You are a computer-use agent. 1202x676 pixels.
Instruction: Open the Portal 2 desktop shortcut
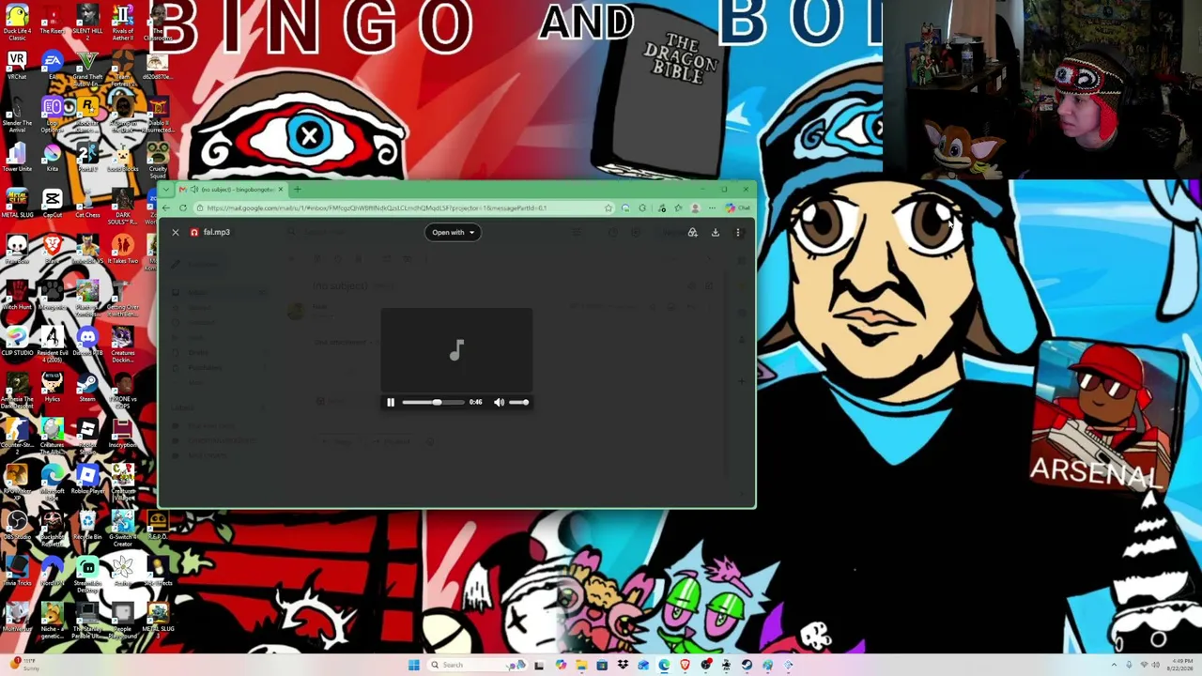[x=87, y=157]
